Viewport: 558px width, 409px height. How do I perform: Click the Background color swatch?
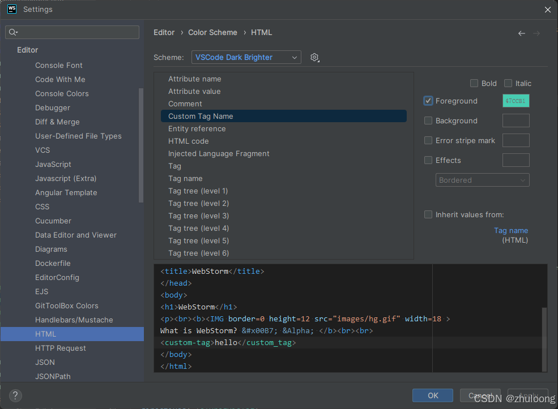(516, 121)
